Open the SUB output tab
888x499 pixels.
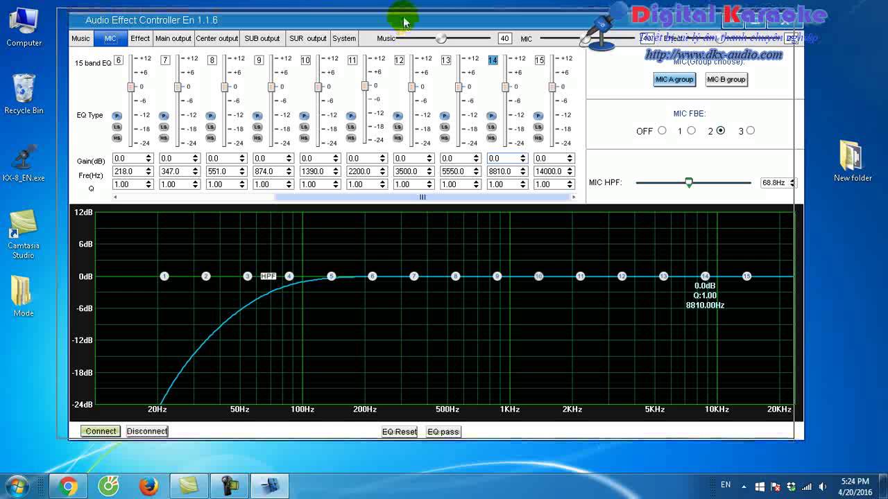[262, 39]
